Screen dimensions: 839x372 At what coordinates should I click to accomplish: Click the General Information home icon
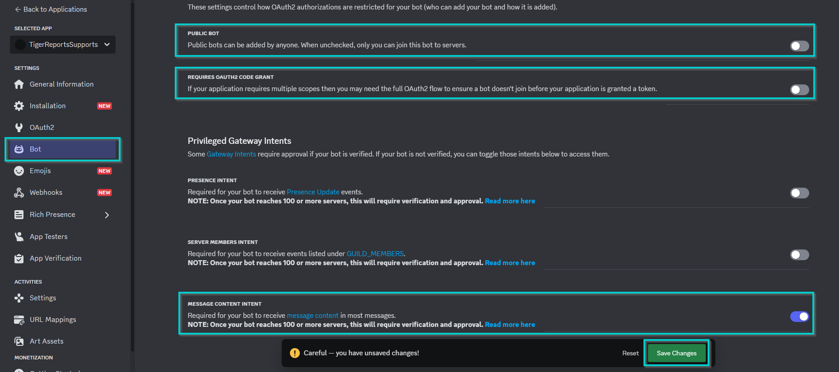tap(19, 84)
